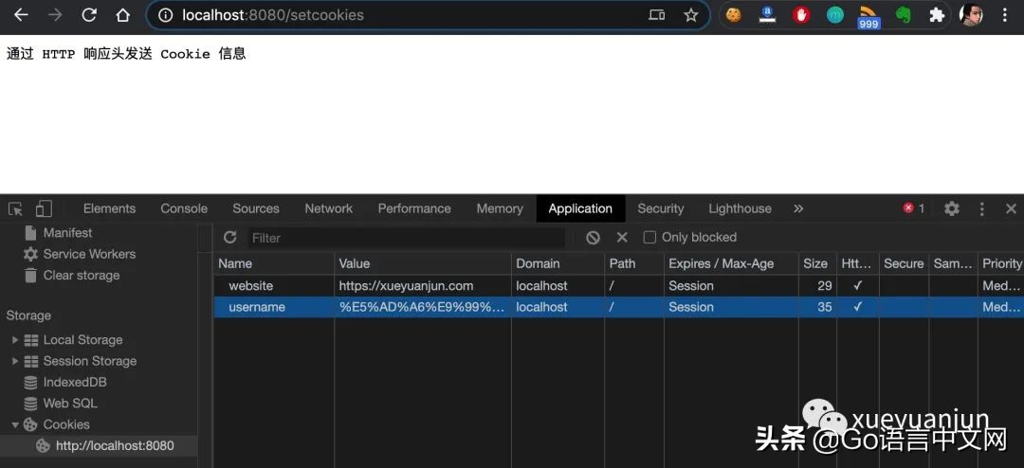Image resolution: width=1024 pixels, height=468 pixels.
Task: Switch to the Elements tab
Action: point(109,208)
